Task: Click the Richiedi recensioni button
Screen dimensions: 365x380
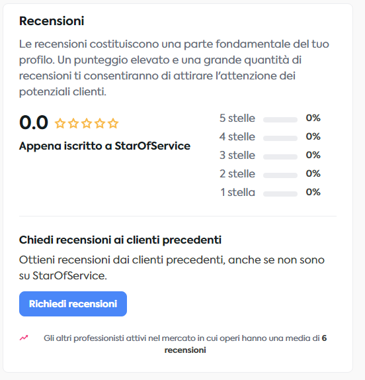Action: tap(73, 304)
